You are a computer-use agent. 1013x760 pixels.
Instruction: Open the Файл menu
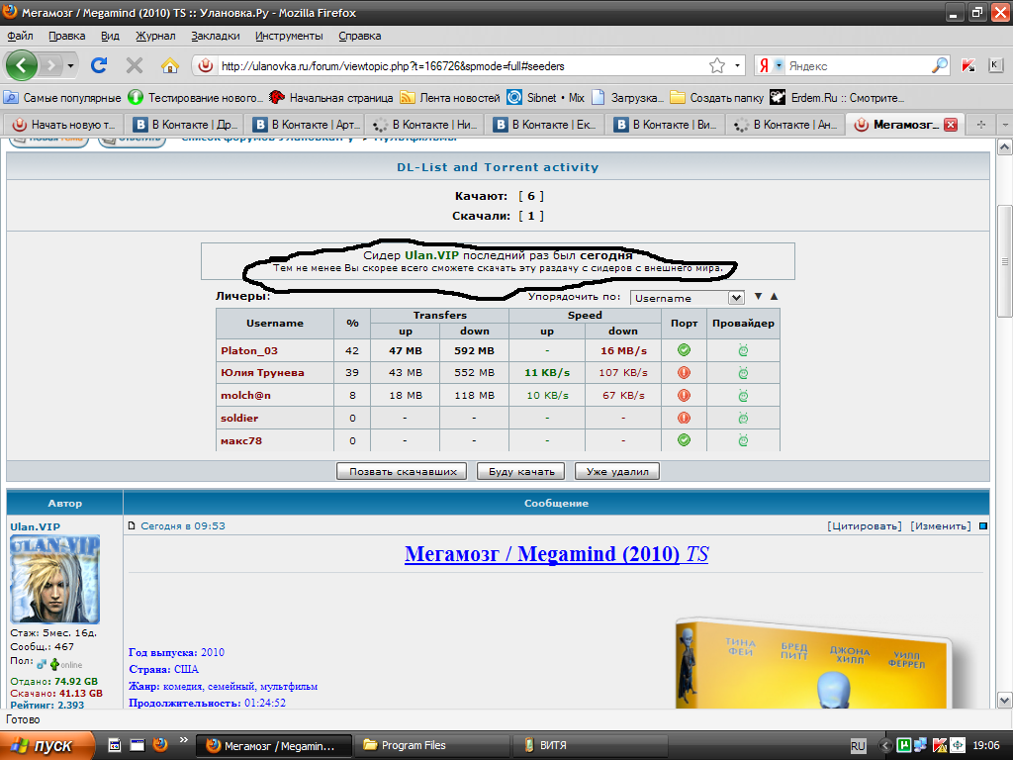[x=21, y=37]
